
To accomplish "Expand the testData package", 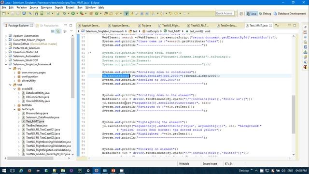I will coord(14,105).
